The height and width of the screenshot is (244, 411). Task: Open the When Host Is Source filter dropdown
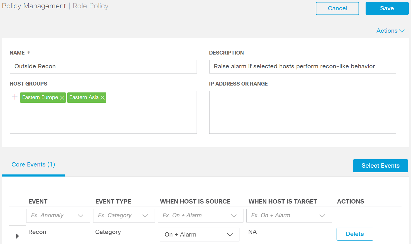[201, 216]
